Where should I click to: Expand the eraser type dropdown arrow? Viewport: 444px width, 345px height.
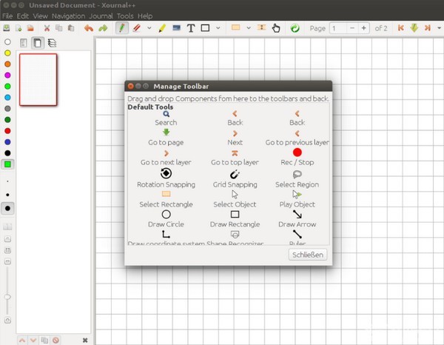tap(149, 28)
